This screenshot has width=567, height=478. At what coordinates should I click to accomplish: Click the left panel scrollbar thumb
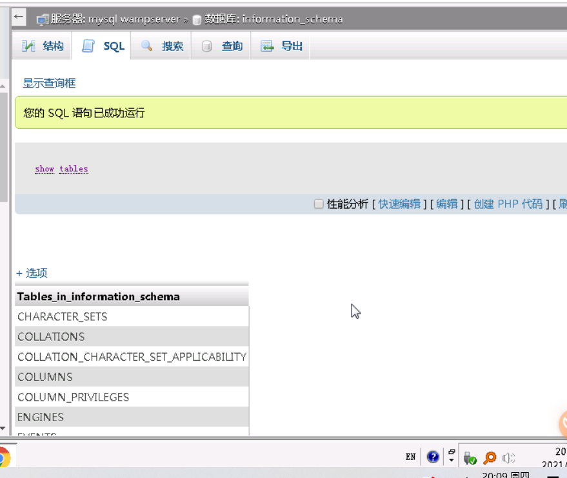(x=3, y=147)
